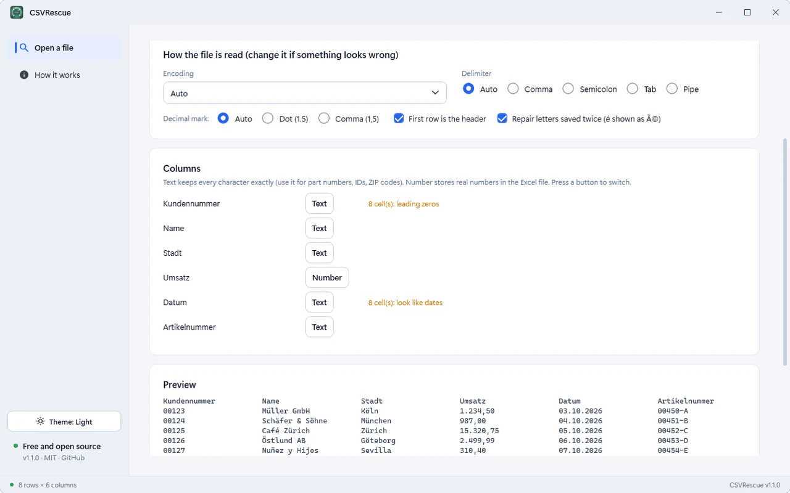Click the 8 cell(s): leading zeros warning
This screenshot has height=493, width=790.
click(404, 204)
